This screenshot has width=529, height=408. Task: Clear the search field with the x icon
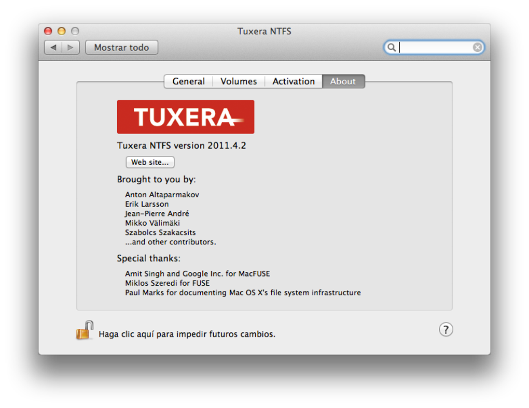(x=477, y=48)
